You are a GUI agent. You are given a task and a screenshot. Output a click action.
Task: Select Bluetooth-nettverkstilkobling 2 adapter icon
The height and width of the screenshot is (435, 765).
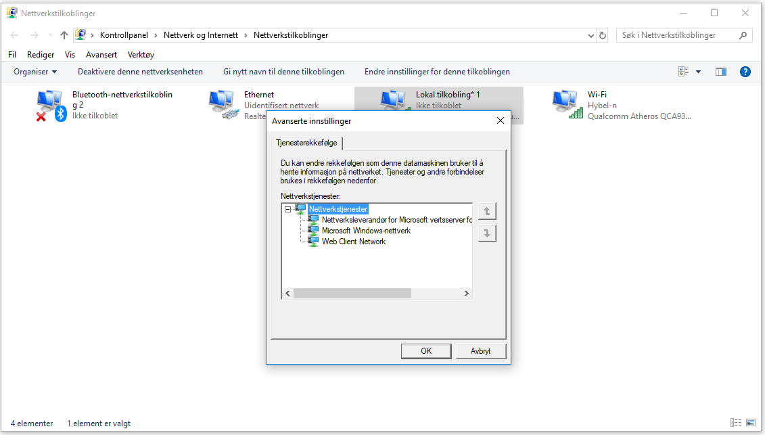51,105
